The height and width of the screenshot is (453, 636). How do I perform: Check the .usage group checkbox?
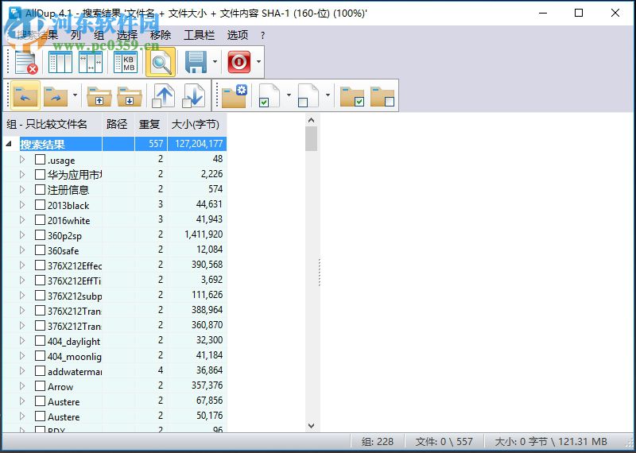40,160
